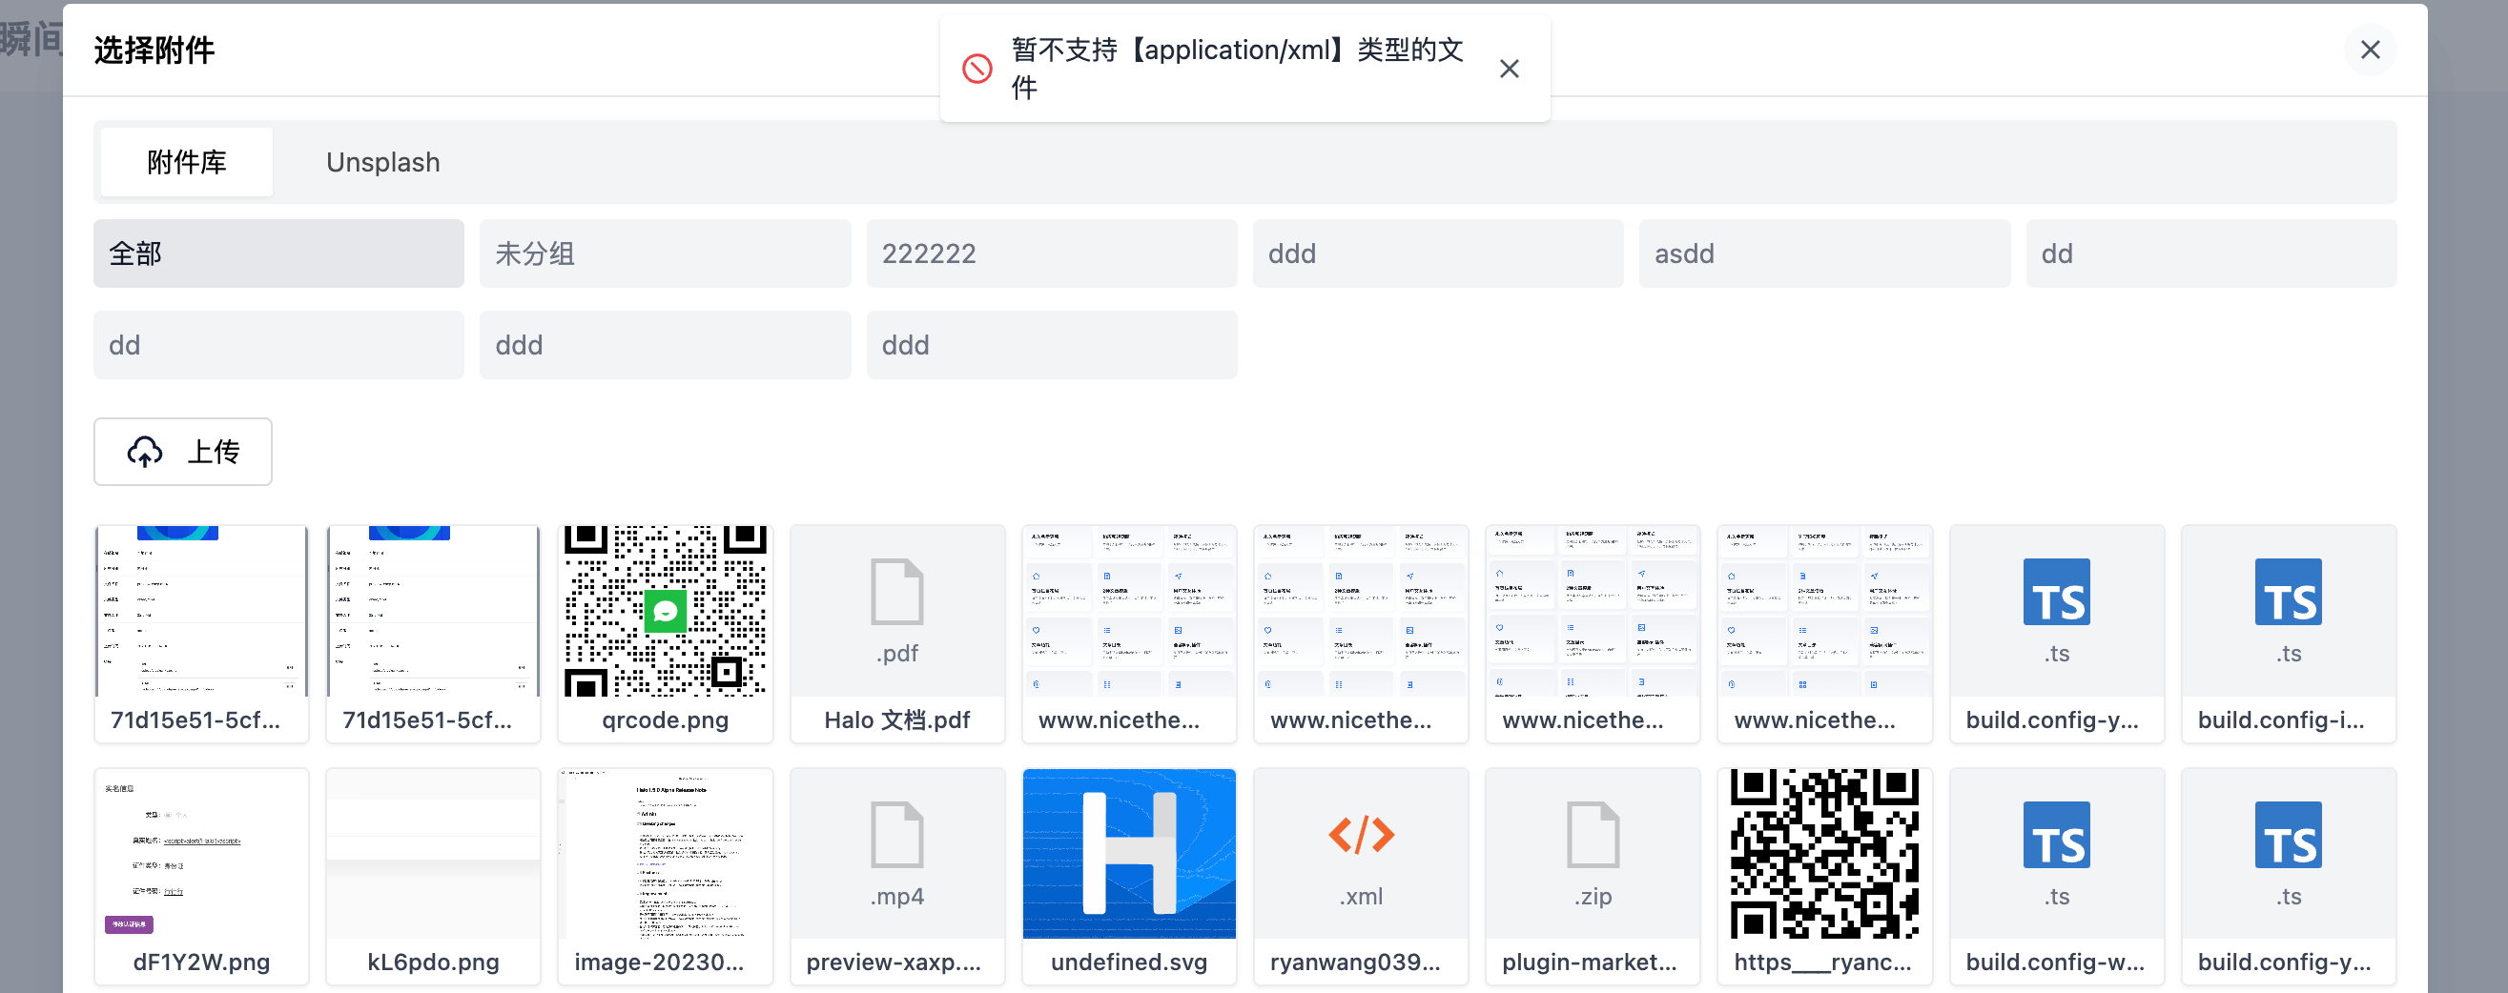This screenshot has height=993, width=2508.
Task: Select the TypeScript icon of build.config-i file
Action: [x=2289, y=593]
